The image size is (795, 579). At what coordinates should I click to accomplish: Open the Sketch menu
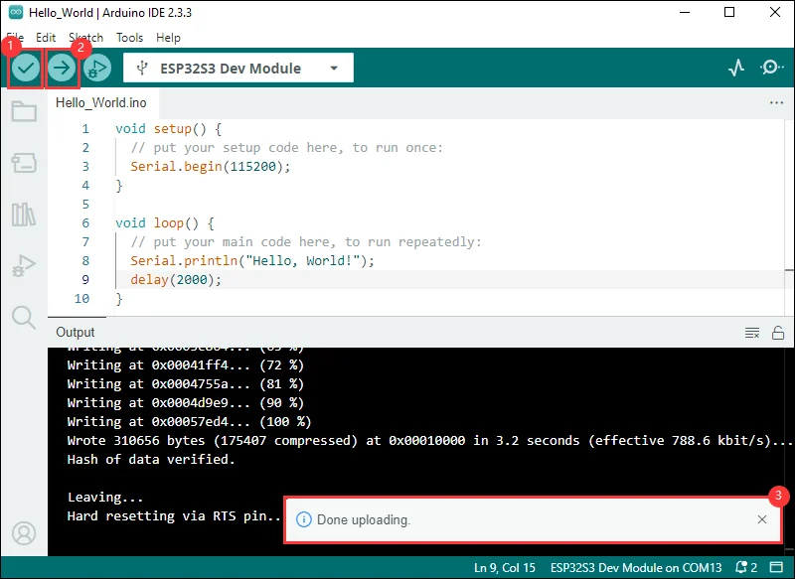tap(85, 38)
